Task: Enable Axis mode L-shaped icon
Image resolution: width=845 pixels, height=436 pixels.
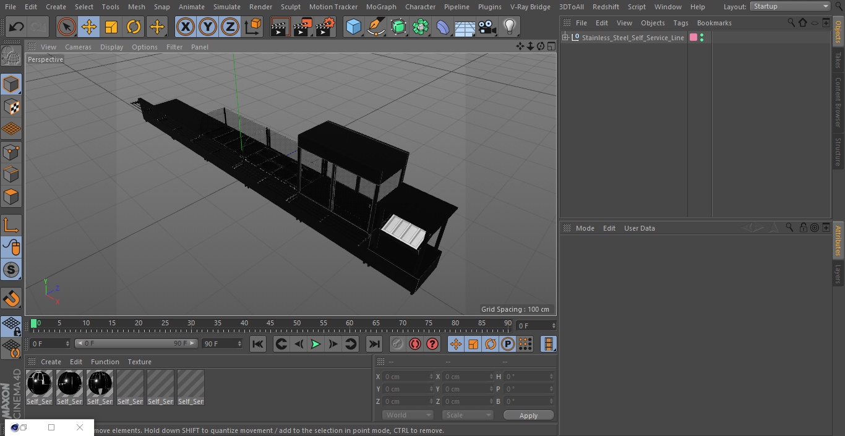Action: click(11, 224)
